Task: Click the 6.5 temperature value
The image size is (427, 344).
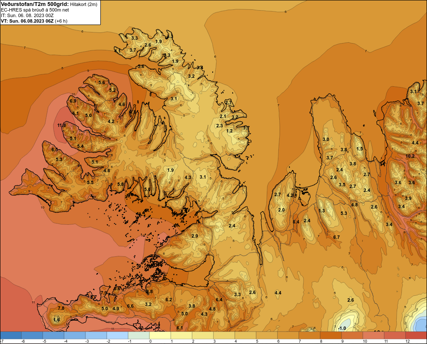Action: (55, 150)
